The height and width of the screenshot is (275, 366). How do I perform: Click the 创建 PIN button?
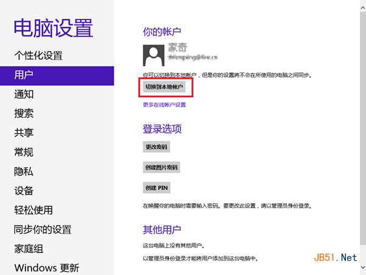157,188
